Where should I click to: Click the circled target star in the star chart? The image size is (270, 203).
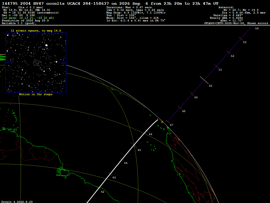pyautogui.click(x=36, y=62)
